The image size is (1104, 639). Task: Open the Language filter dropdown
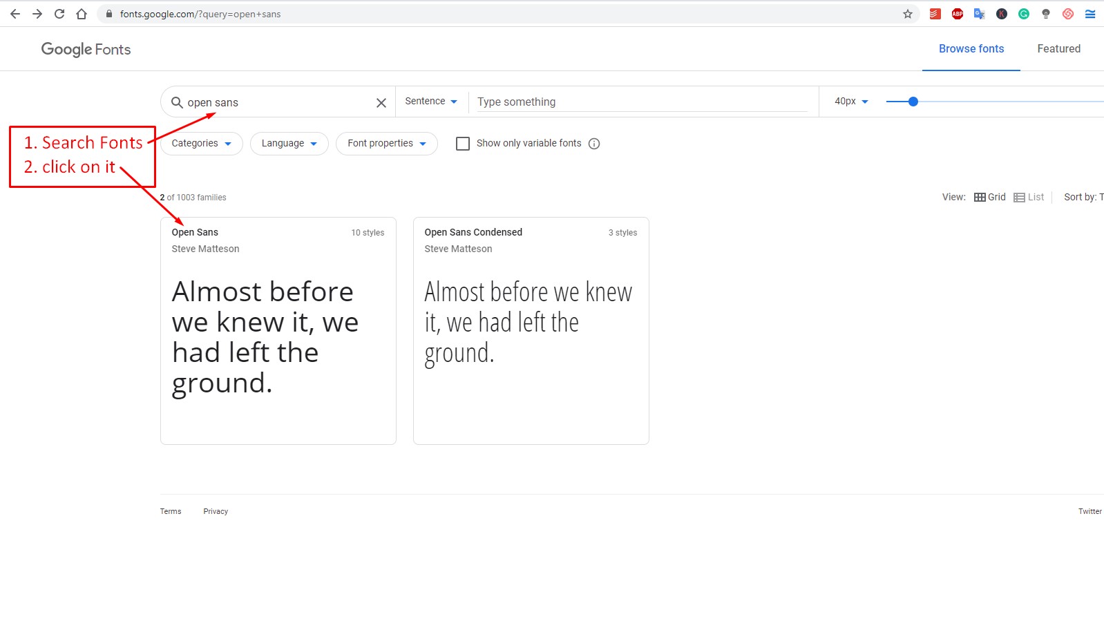coord(289,144)
